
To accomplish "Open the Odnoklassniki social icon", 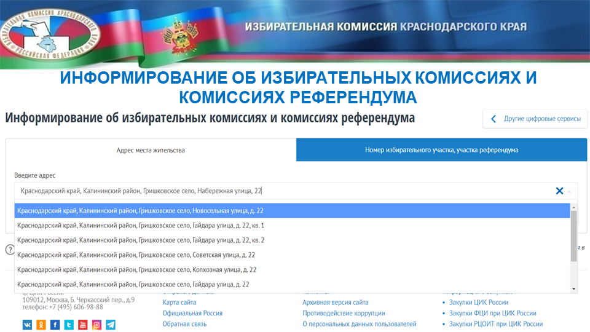I will tap(41, 325).
